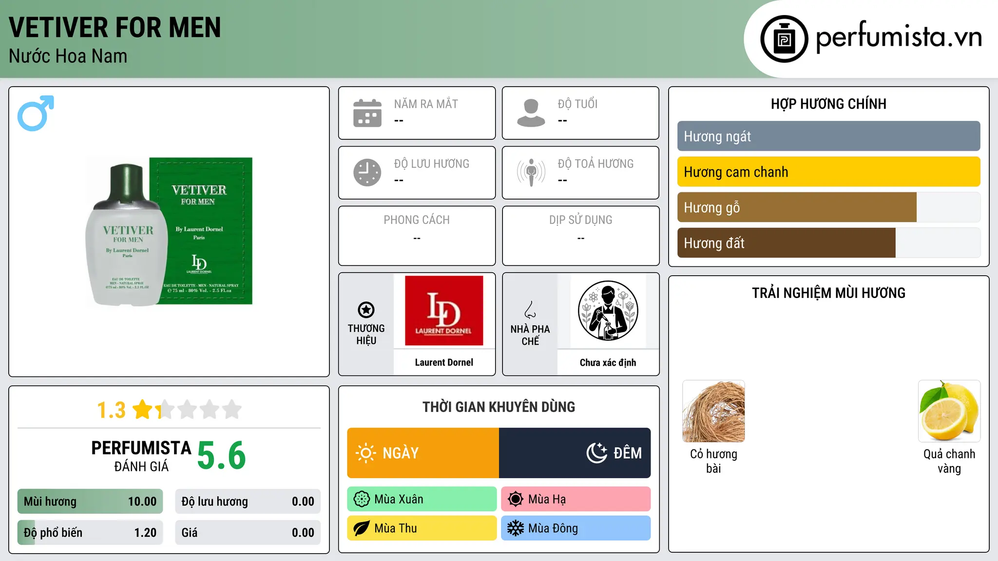
Task: Click the nose icon above Nhà pha chế
Action: tap(530, 310)
